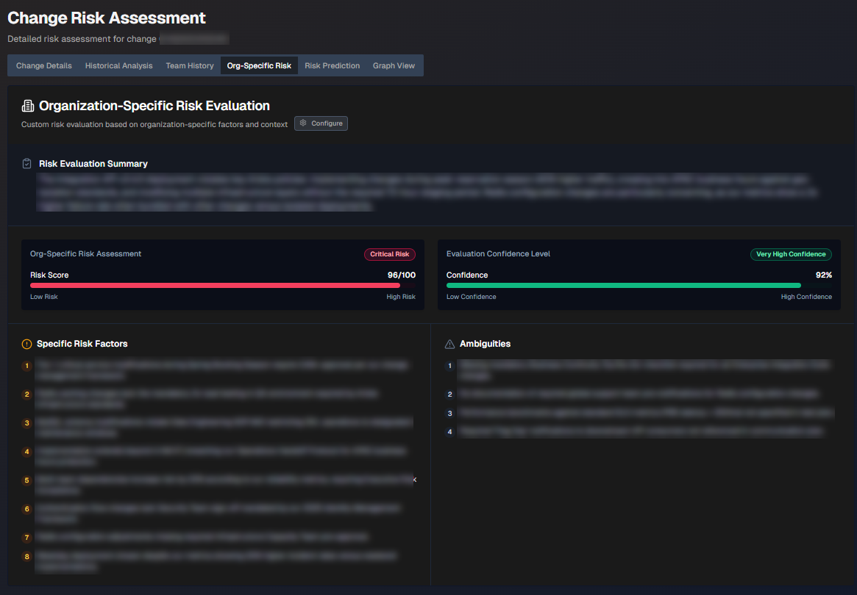857x595 pixels.
Task: Click the Critical Risk badge
Action: pos(389,254)
